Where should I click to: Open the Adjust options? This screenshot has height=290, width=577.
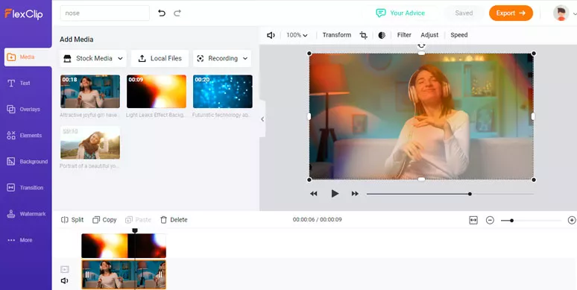(429, 35)
